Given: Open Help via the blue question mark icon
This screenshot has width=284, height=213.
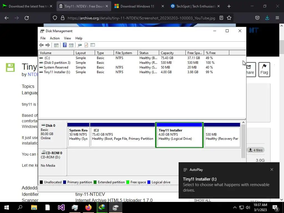Looking at the screenshot, I should tap(65, 45).
